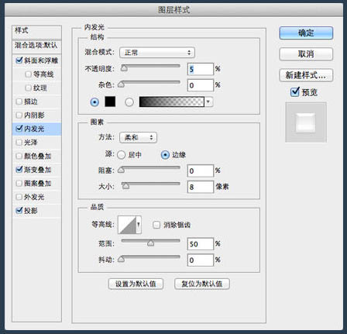The height and width of the screenshot is (334, 347).
Task: Enable the 纹理 checkbox
Action: (x=28, y=88)
